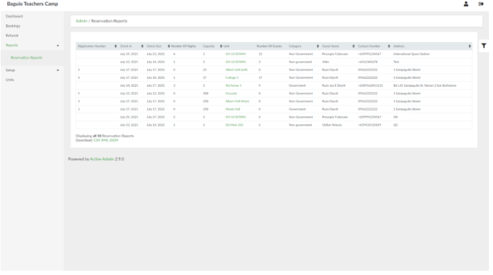493x275 pixels.
Task: Open the filter funnel icon
Action: point(484,46)
